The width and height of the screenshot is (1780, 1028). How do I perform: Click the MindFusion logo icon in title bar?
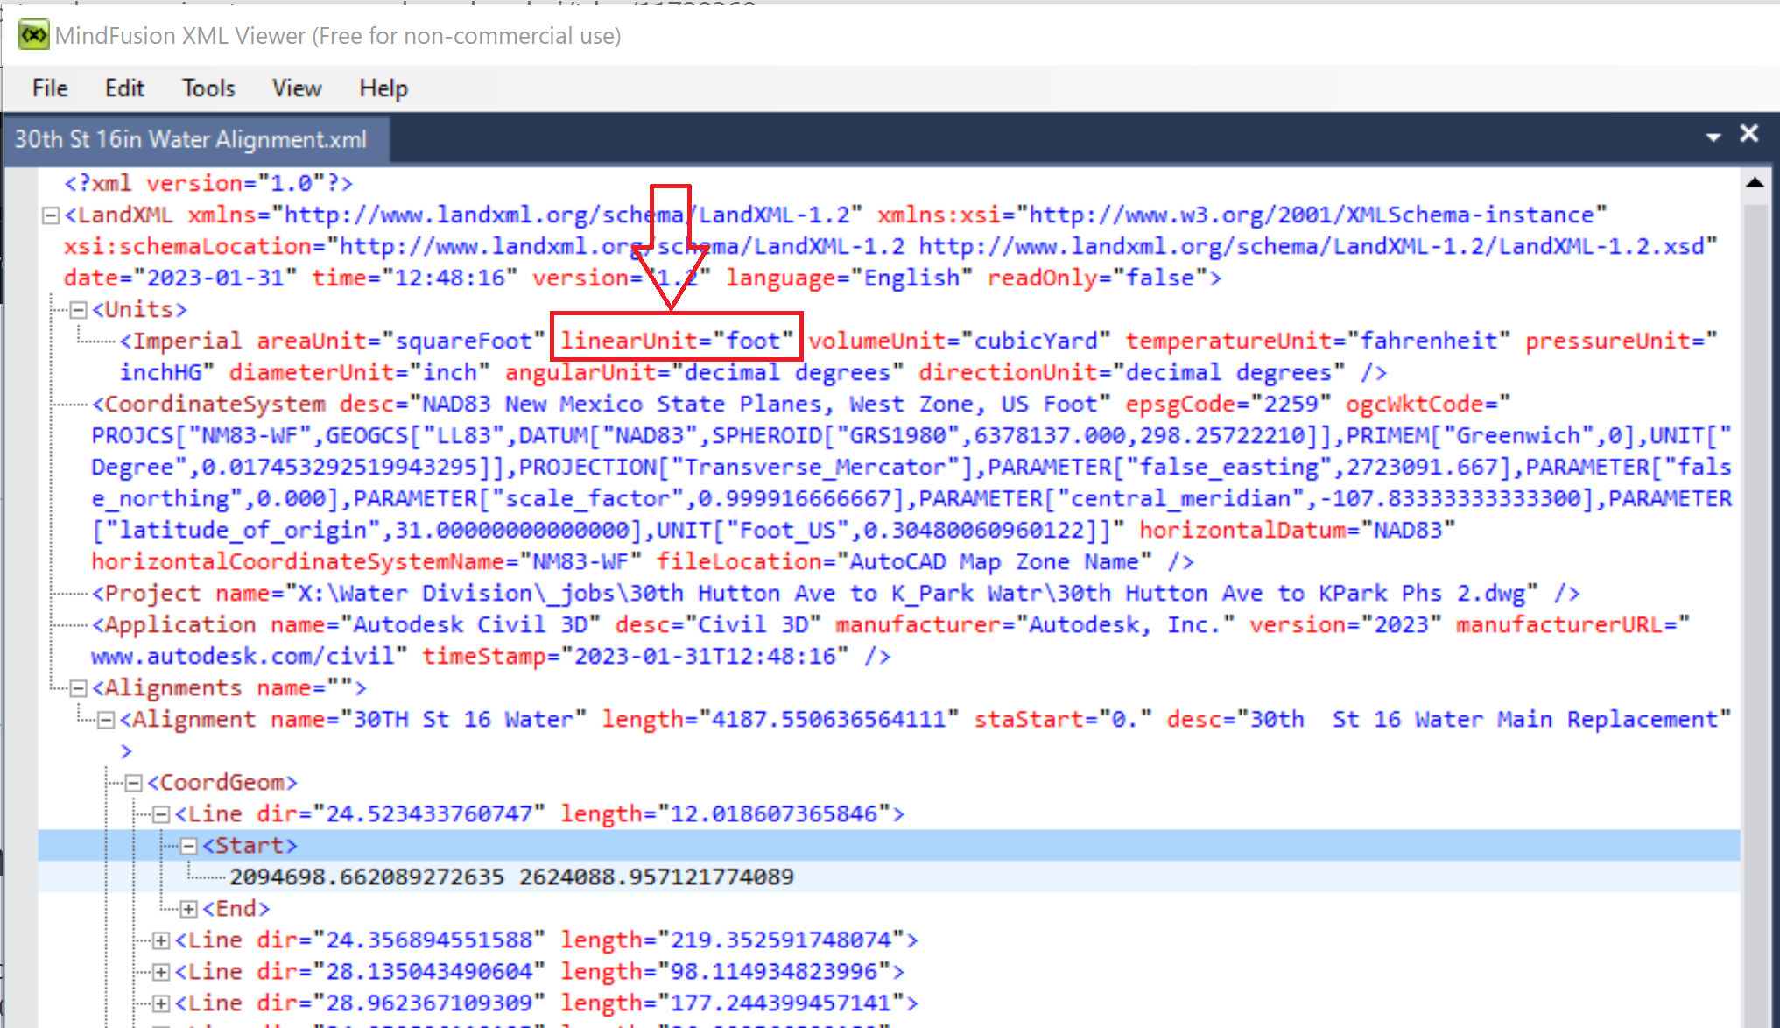coord(32,35)
